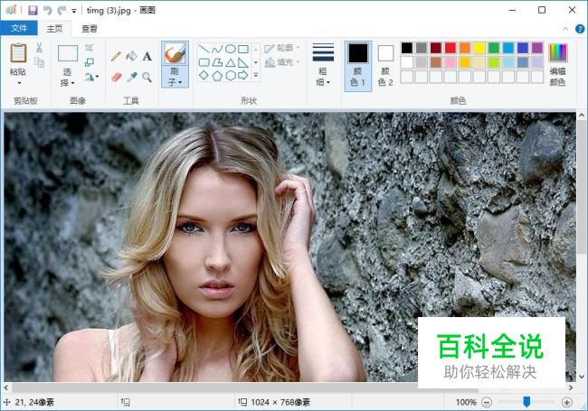Click the zoom in plus button

[567, 402]
